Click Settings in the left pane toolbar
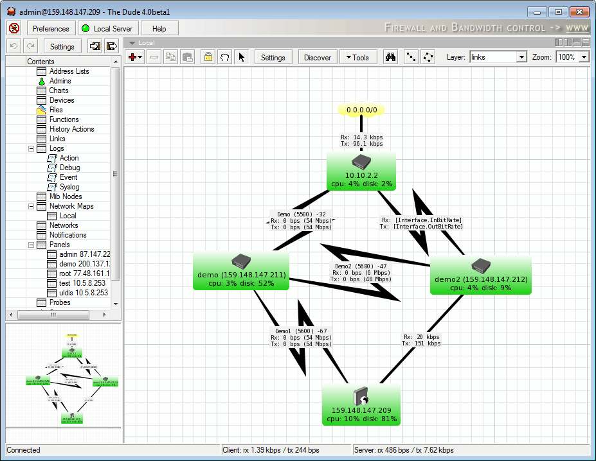The height and width of the screenshot is (461, 596). coord(62,46)
